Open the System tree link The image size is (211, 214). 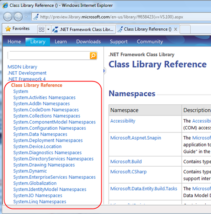20,91
